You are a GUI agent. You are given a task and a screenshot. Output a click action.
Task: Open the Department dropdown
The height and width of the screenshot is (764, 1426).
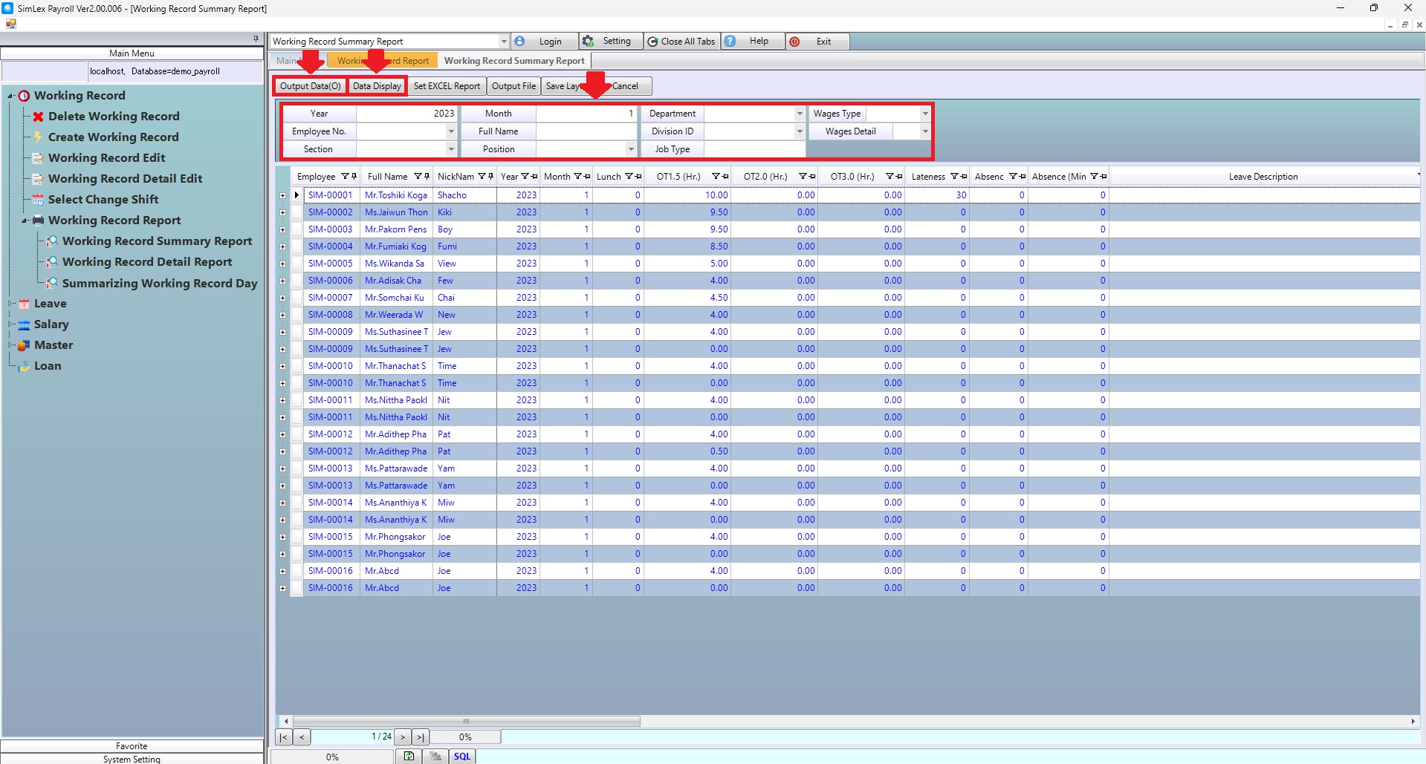click(x=800, y=114)
